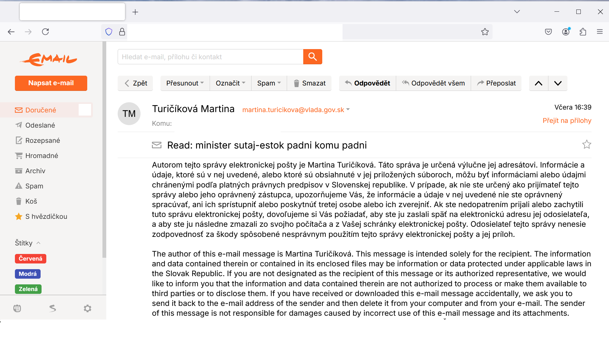Go to the previous message with the up arrow
Screen dimensions: 609x342
[539, 83]
